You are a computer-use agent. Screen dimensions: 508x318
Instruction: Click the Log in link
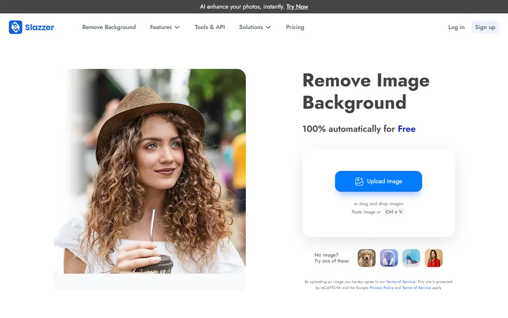456,27
